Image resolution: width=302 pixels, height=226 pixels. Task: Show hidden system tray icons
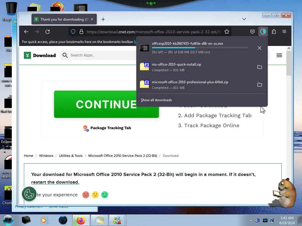pyautogui.click(x=251, y=221)
